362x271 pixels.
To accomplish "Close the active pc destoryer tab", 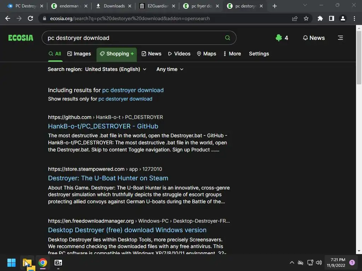I will pyautogui.click(x=261, y=6).
